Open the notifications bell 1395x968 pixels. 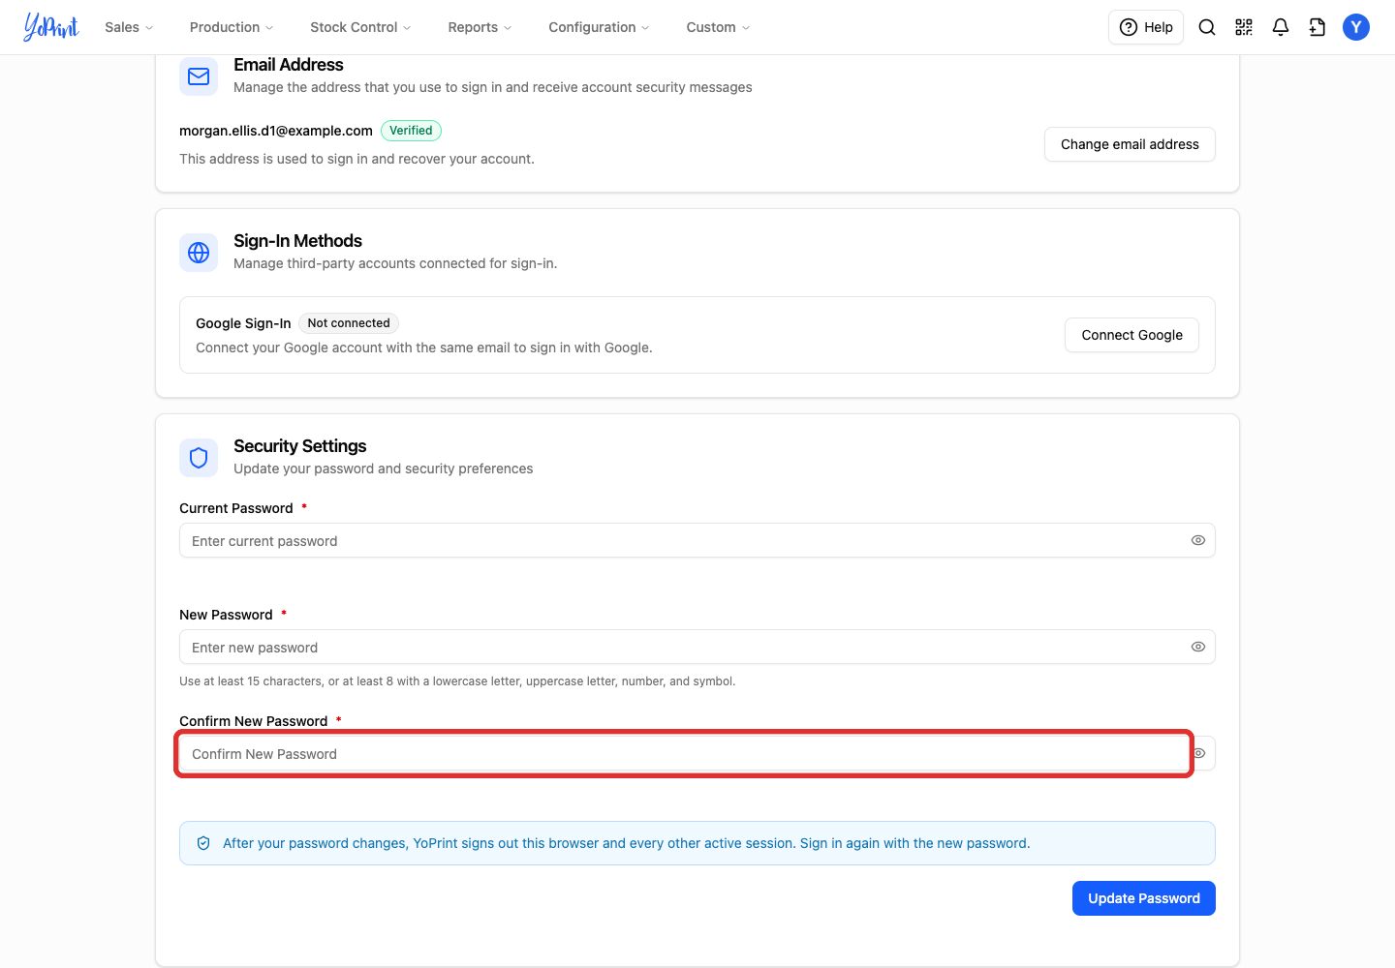(1281, 27)
